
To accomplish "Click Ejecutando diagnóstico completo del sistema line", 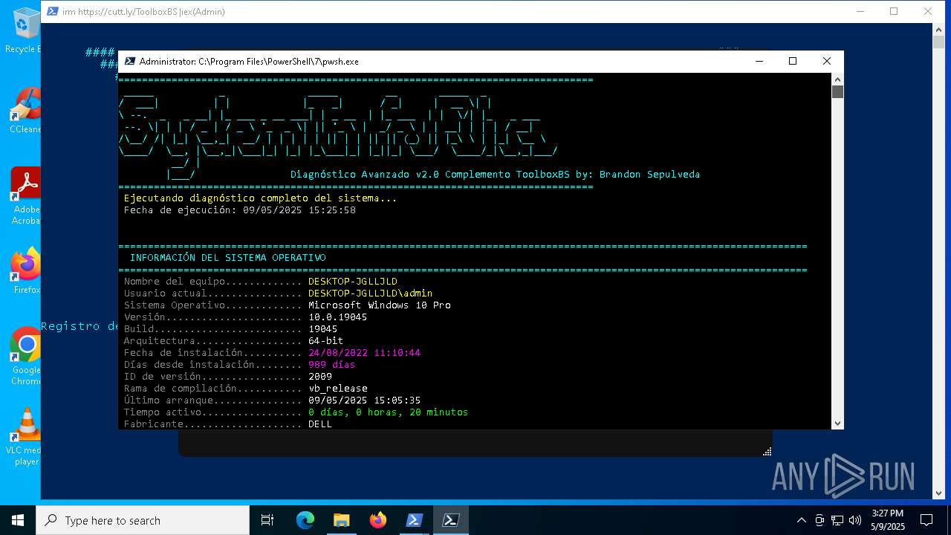I will 260,198.
